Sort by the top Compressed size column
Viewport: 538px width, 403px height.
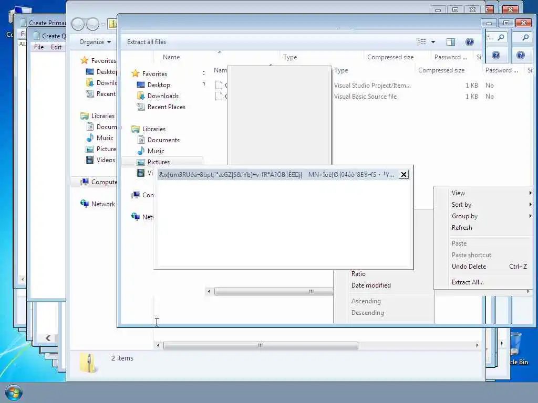390,57
